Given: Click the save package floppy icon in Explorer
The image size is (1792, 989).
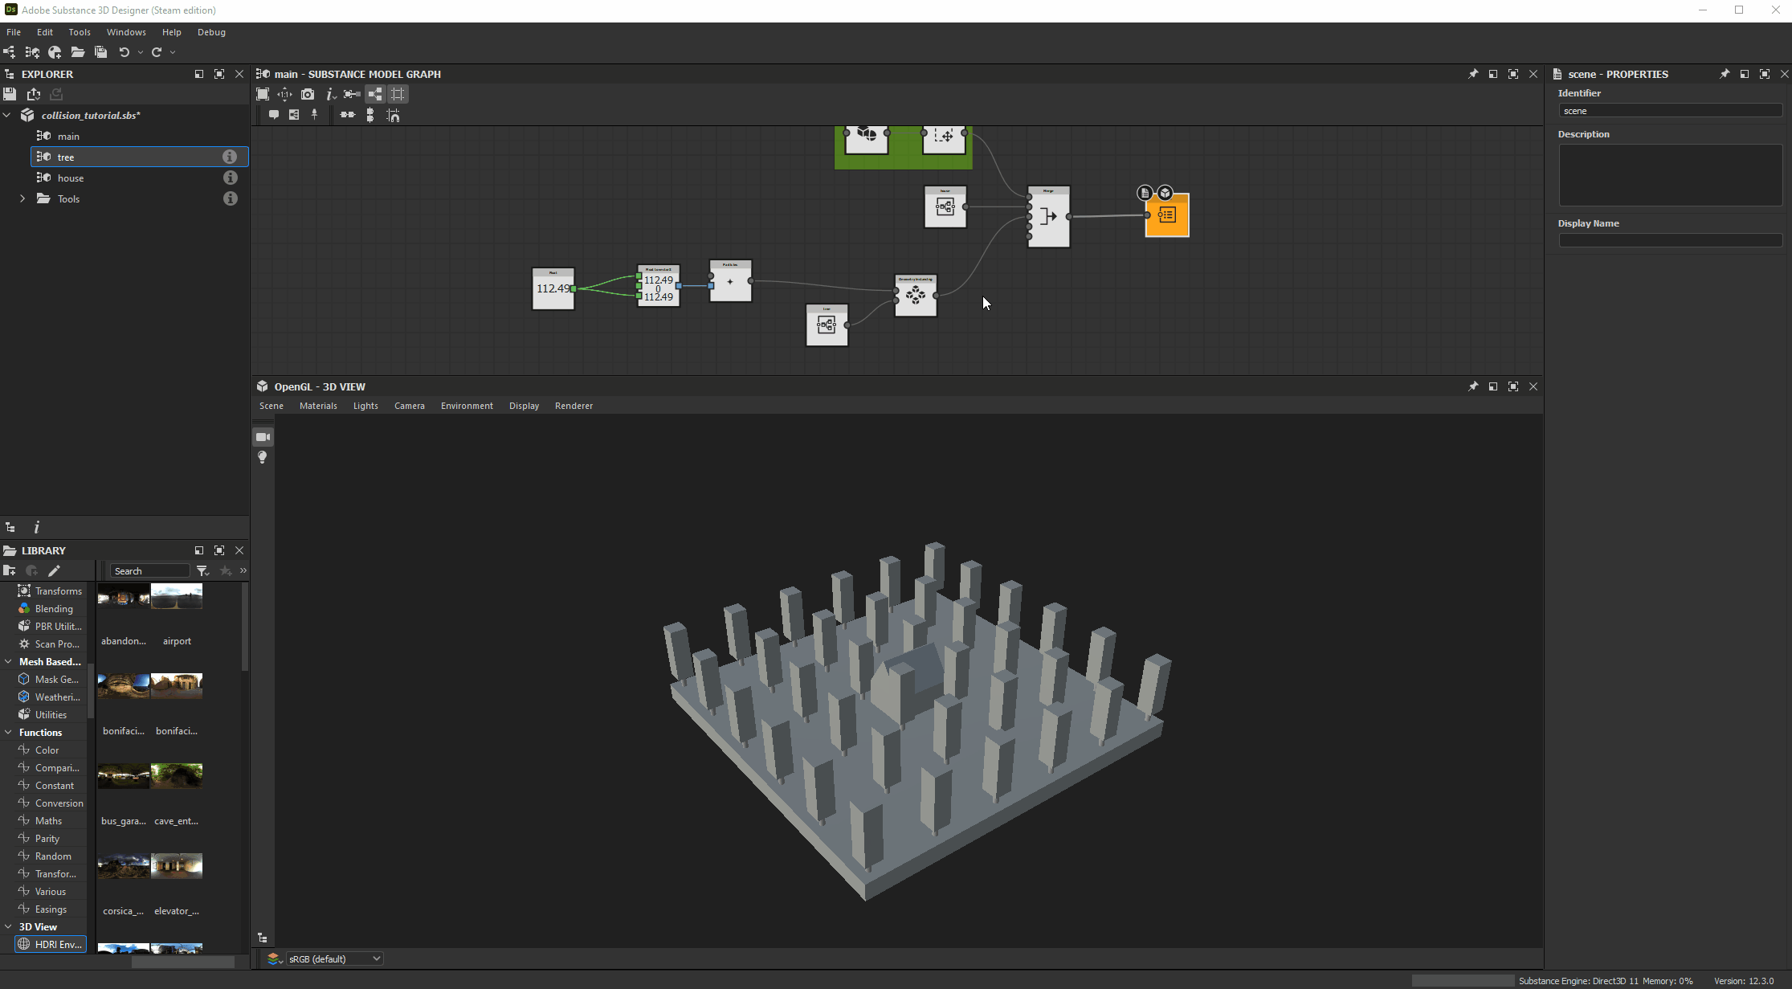Looking at the screenshot, I should click(10, 94).
